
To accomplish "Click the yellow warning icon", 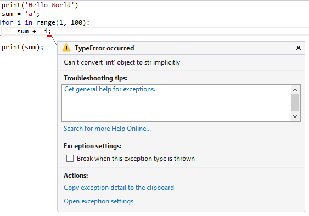I will (x=66, y=48).
